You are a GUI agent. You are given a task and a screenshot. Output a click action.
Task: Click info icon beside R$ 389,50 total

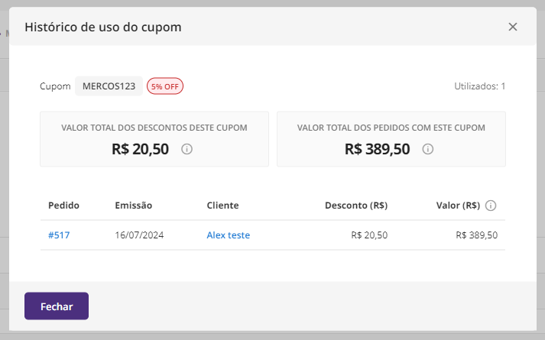[x=427, y=149]
